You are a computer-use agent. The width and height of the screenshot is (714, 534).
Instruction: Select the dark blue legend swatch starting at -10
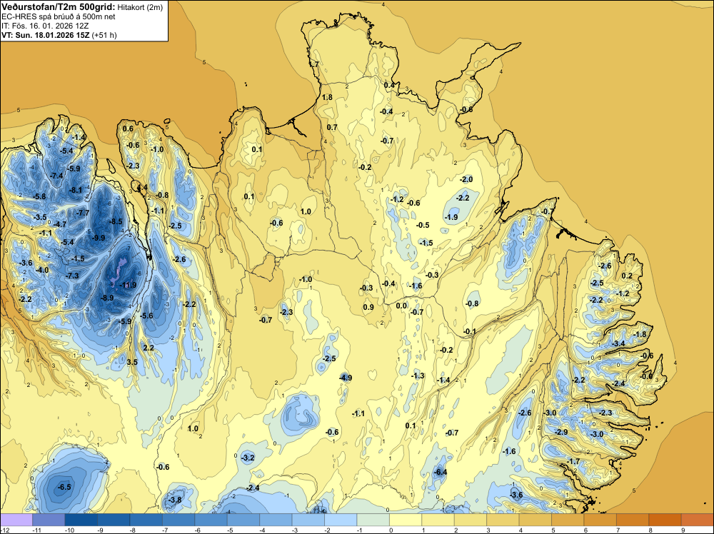tap(81, 520)
